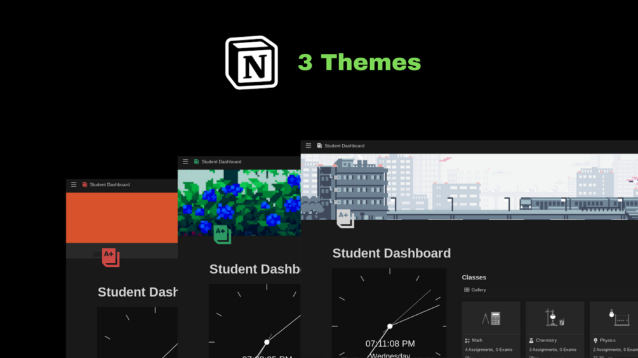Screen dimensions: 638x358
Task: Click the Wednesday label under the clock
Action: pyautogui.click(x=390, y=355)
